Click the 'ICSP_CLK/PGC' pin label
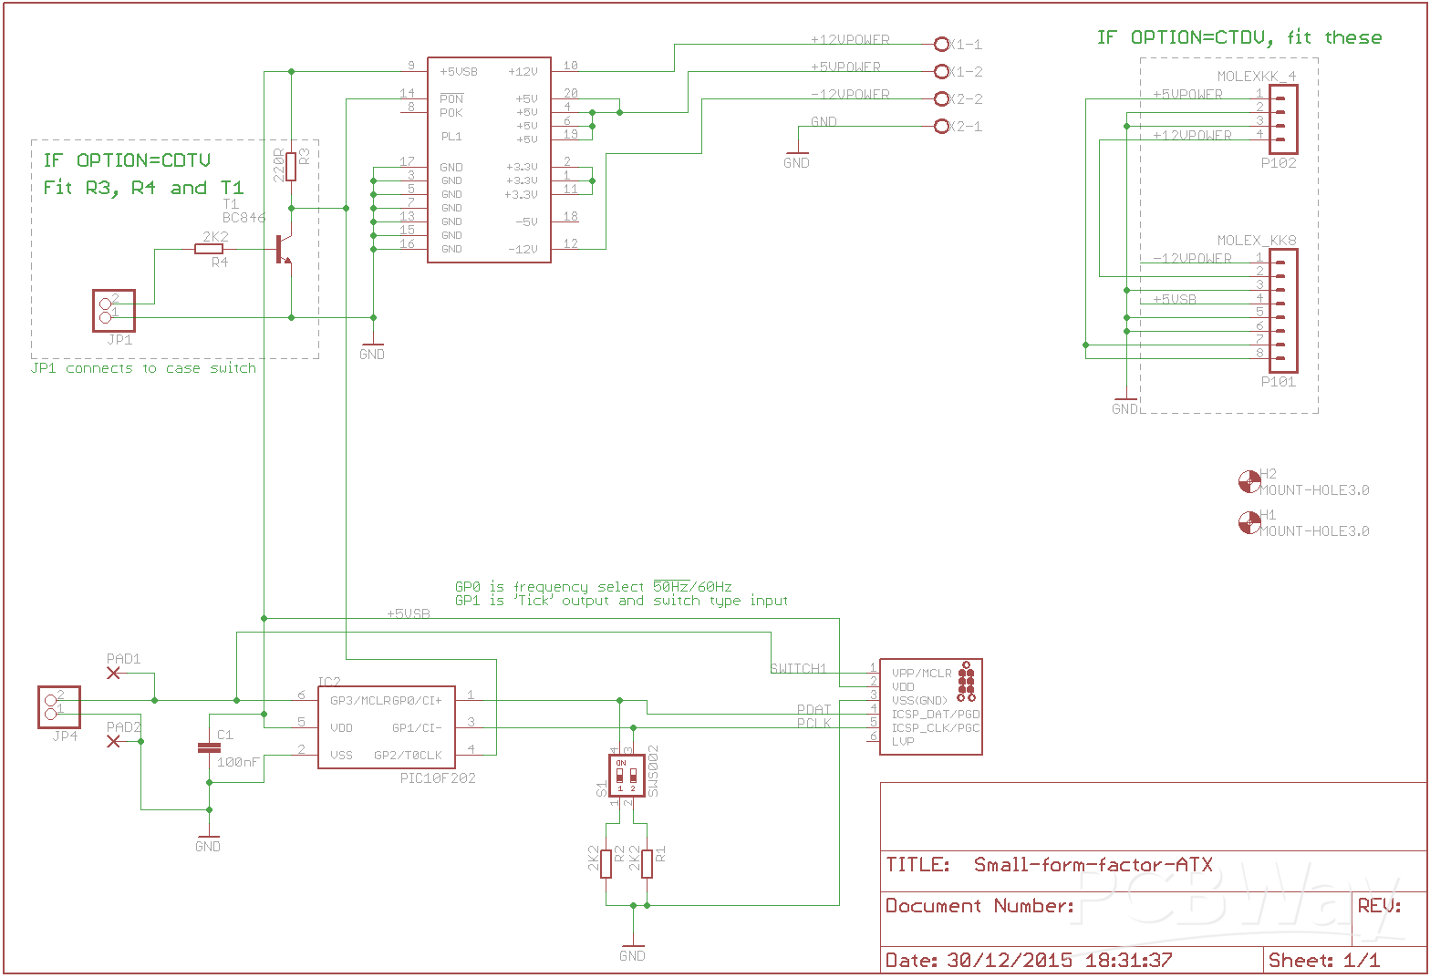The image size is (1430, 978). [936, 728]
